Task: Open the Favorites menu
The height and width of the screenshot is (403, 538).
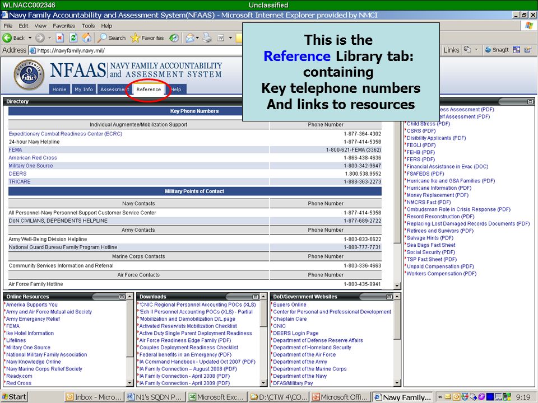Action: coord(64,26)
